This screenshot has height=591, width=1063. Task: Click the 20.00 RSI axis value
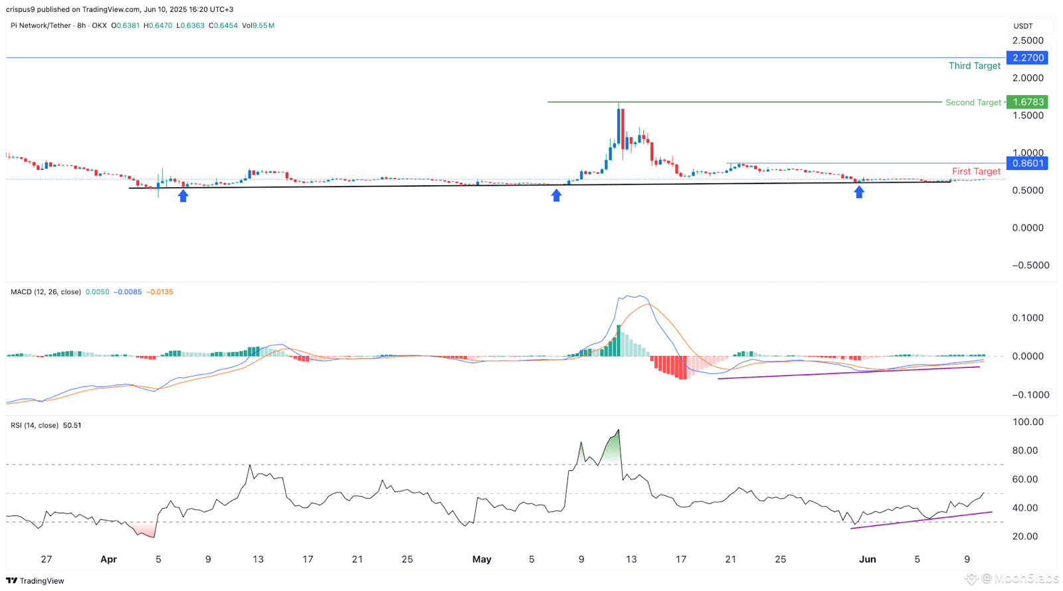point(1024,536)
